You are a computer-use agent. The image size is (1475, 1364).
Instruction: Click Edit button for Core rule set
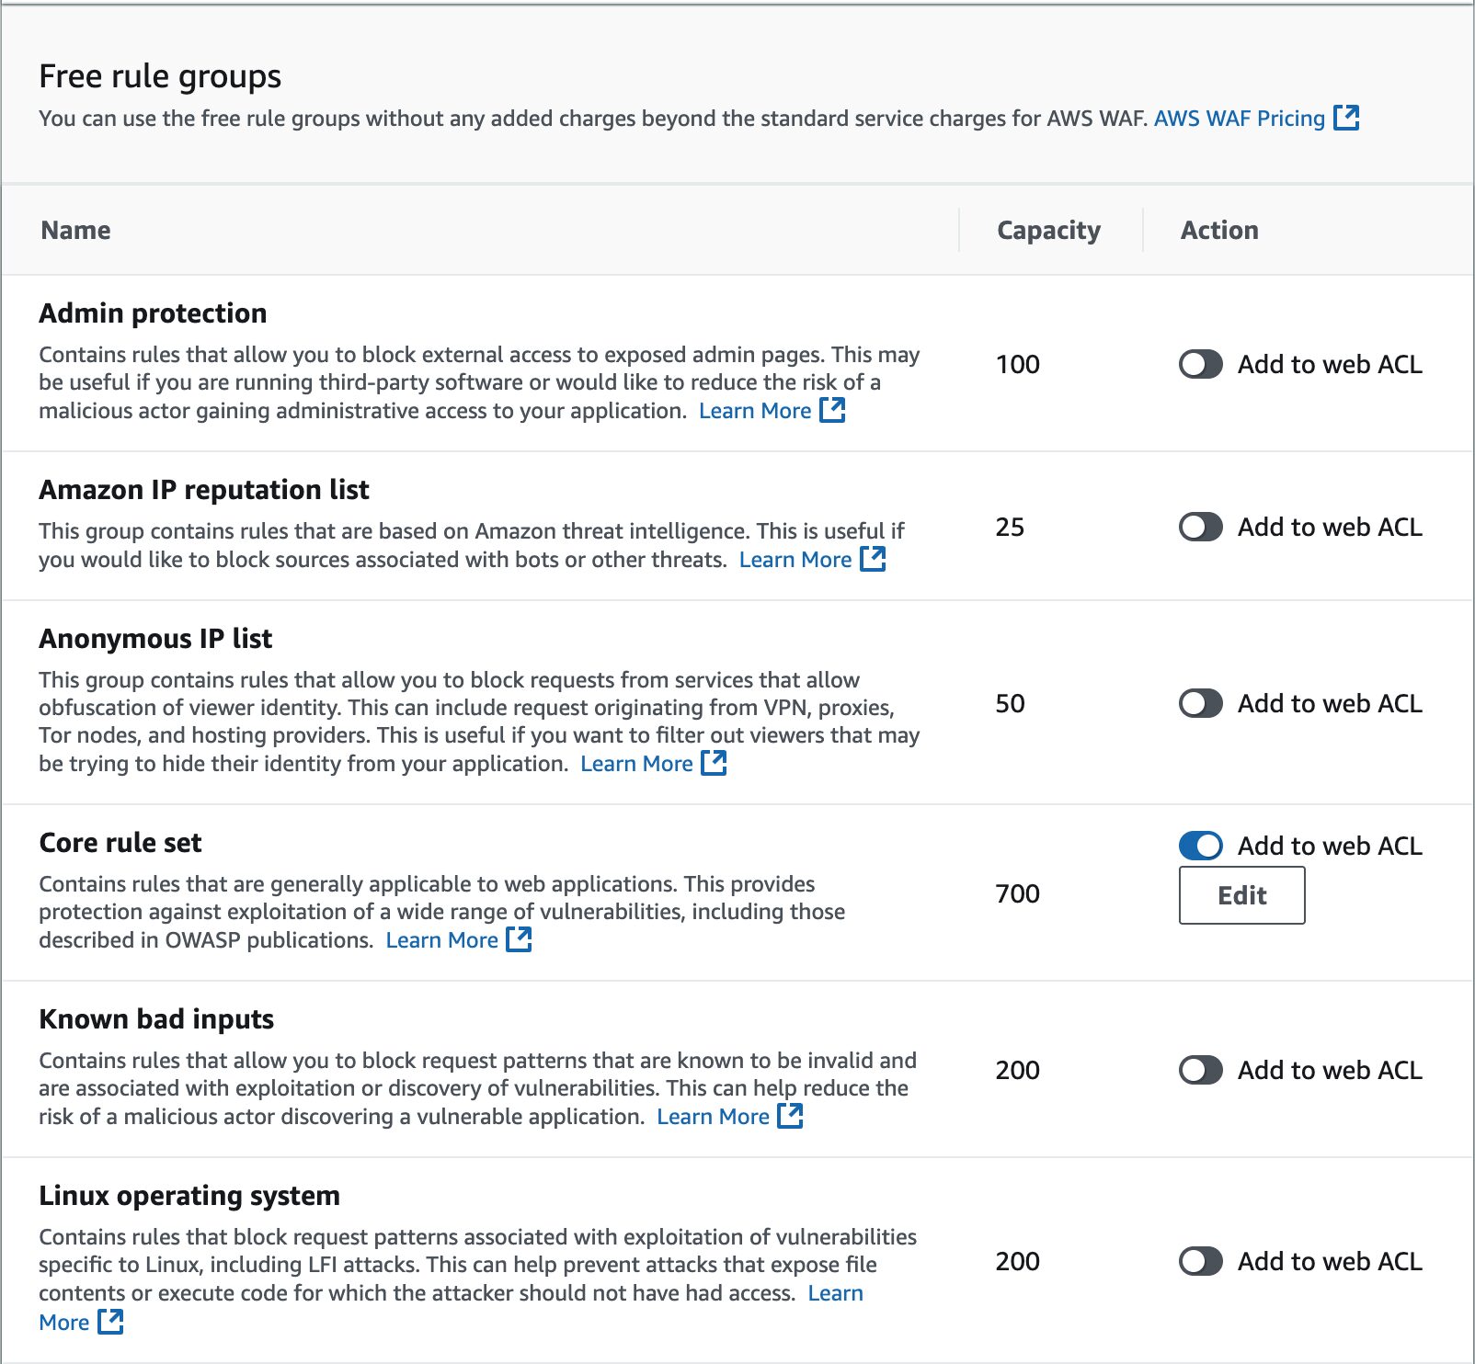1241,895
